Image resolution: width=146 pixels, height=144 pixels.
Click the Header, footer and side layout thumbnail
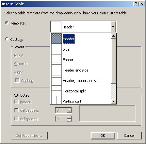[x=57, y=80]
